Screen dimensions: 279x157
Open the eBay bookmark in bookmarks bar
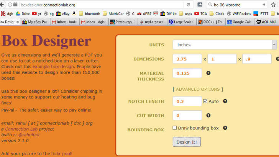click(x=62, y=14)
